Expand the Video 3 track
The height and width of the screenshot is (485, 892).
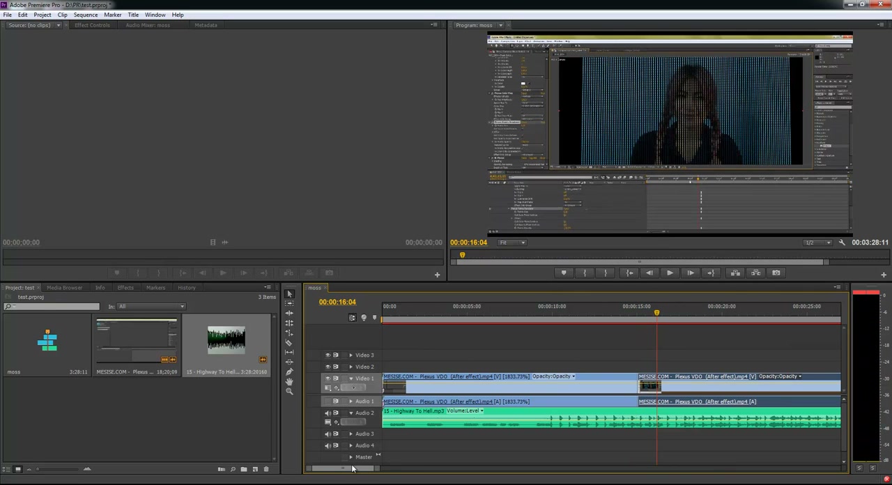[x=351, y=355]
